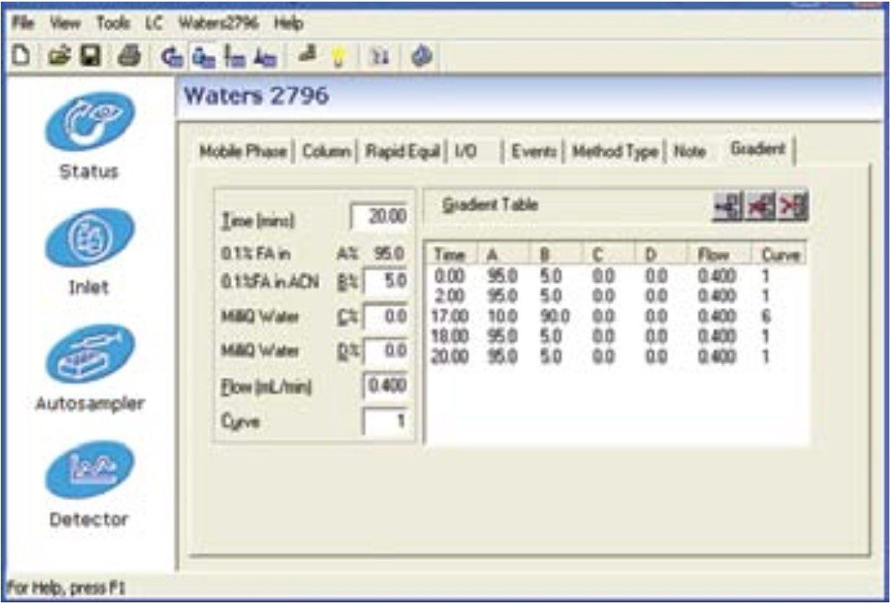Click the red-arrow middle row icon in Gradient Table
891x604 pixels.
click(760, 207)
